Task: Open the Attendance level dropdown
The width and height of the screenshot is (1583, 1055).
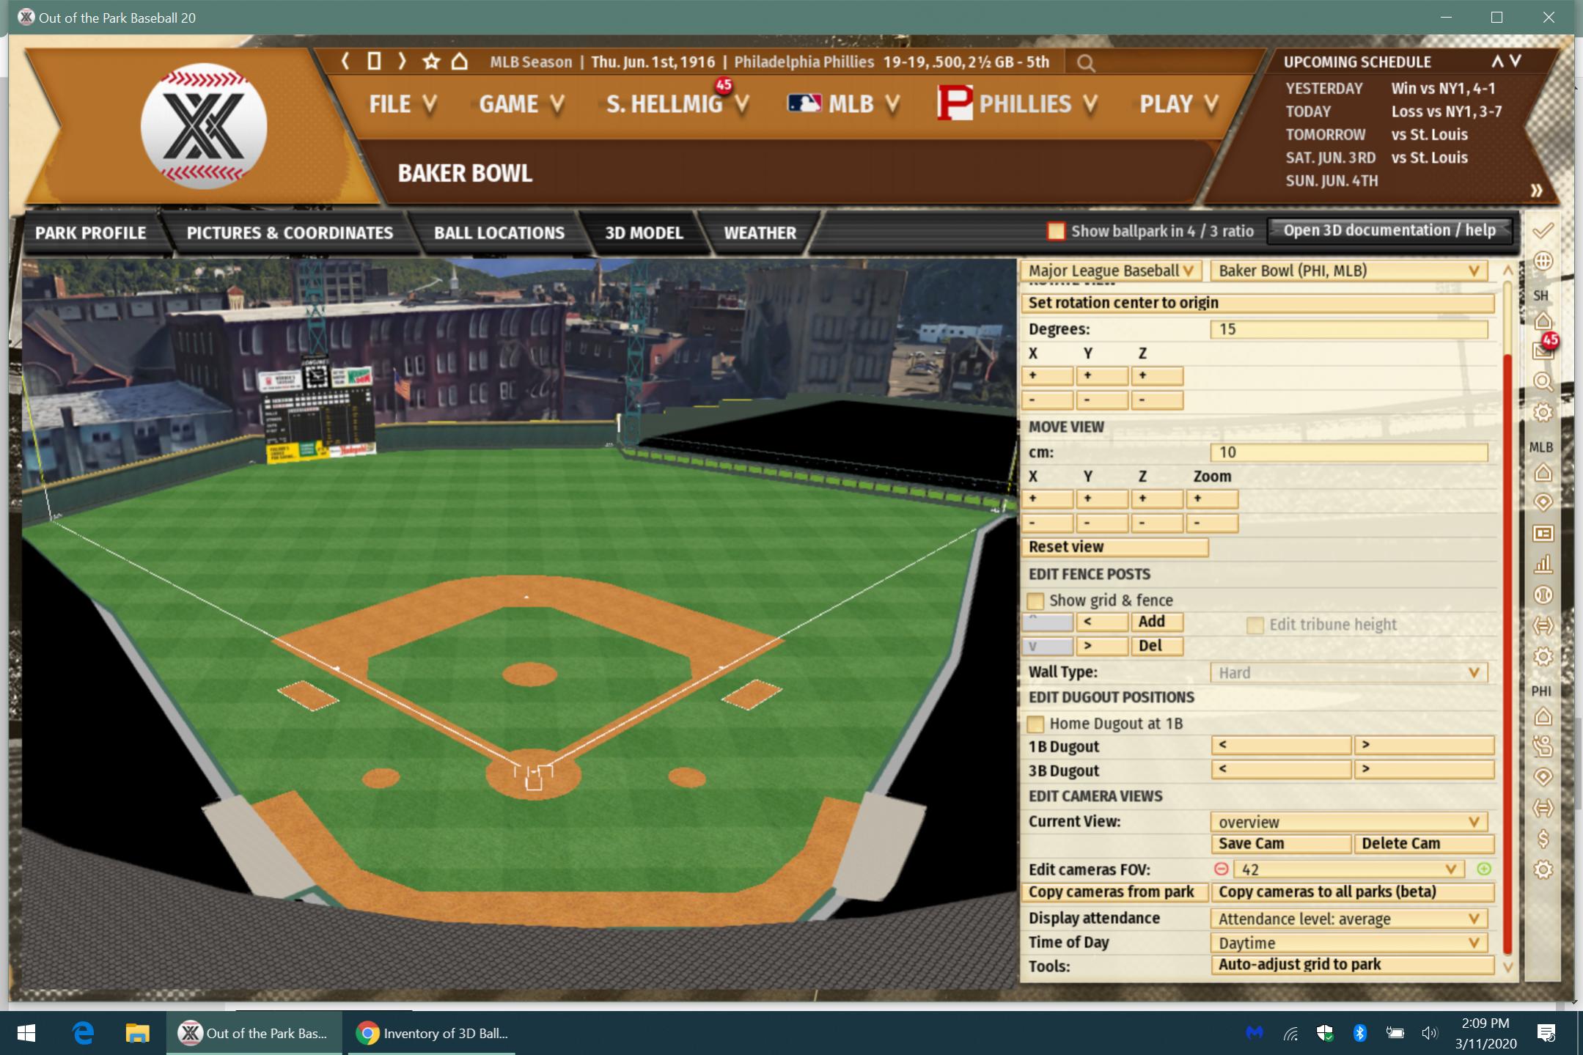Action: point(1348,919)
